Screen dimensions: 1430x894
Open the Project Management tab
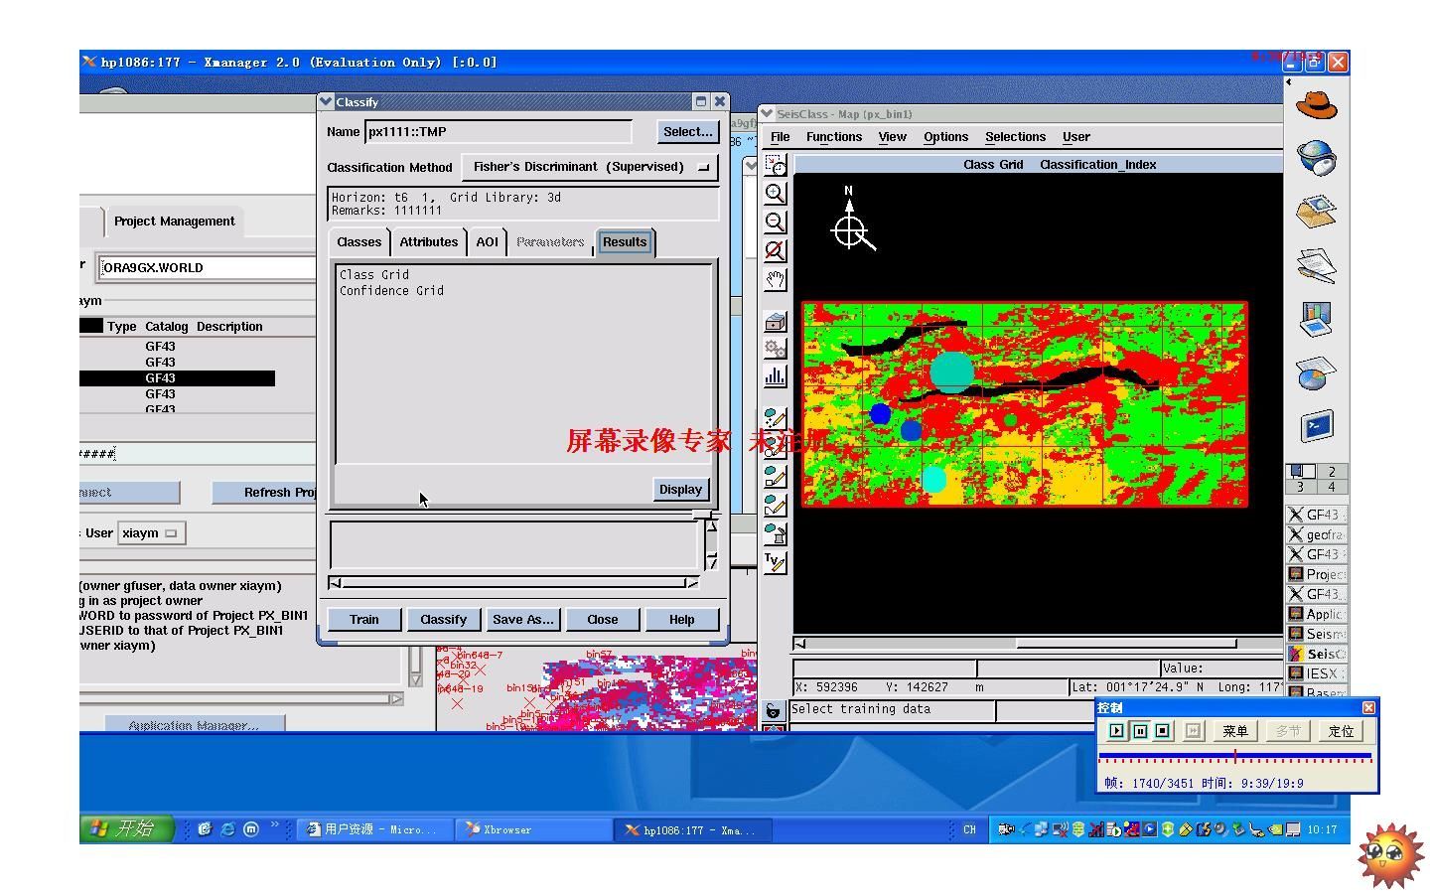click(175, 222)
